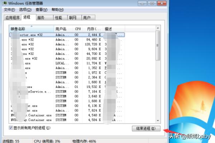Select the process using 3,648 K memory

pos(67,96)
